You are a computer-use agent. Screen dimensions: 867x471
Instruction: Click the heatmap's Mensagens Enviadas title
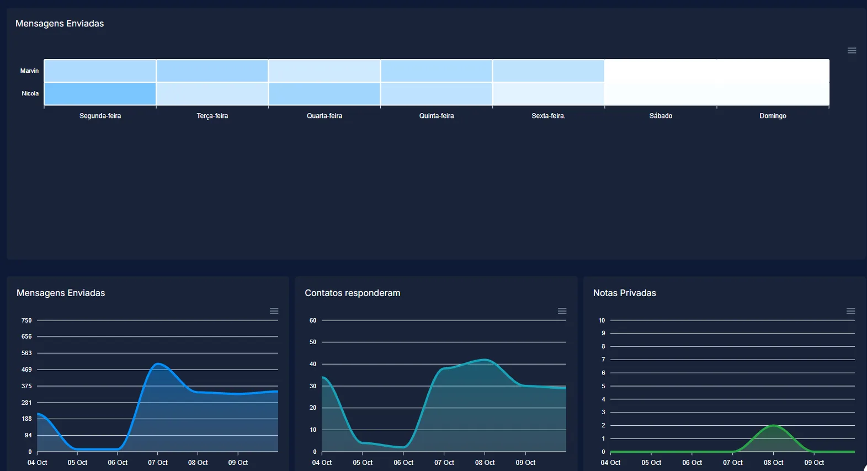[60, 23]
